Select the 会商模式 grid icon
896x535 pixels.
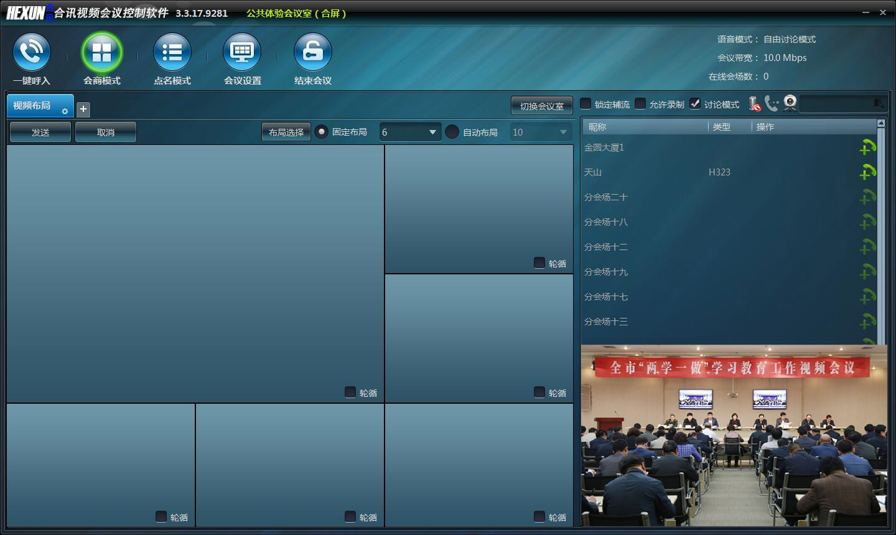[101, 53]
